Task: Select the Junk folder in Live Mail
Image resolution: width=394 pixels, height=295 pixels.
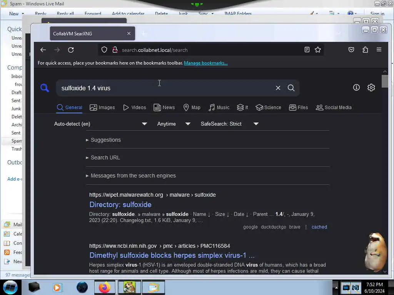Action: coord(16,109)
